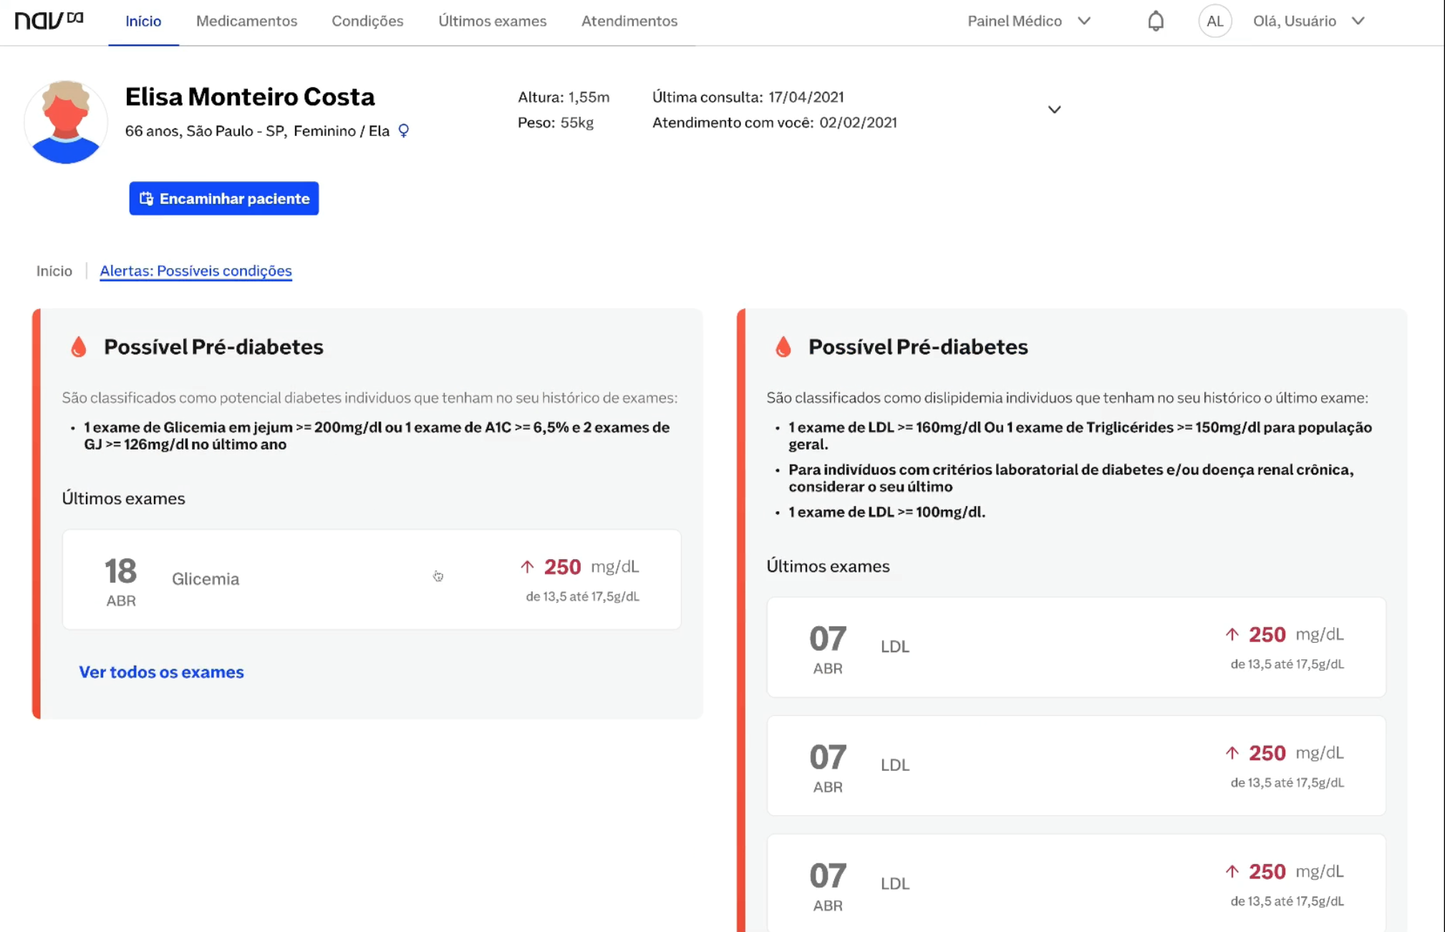Image resolution: width=1445 pixels, height=932 pixels.
Task: Click the patient avatar picture
Action: pos(66,122)
